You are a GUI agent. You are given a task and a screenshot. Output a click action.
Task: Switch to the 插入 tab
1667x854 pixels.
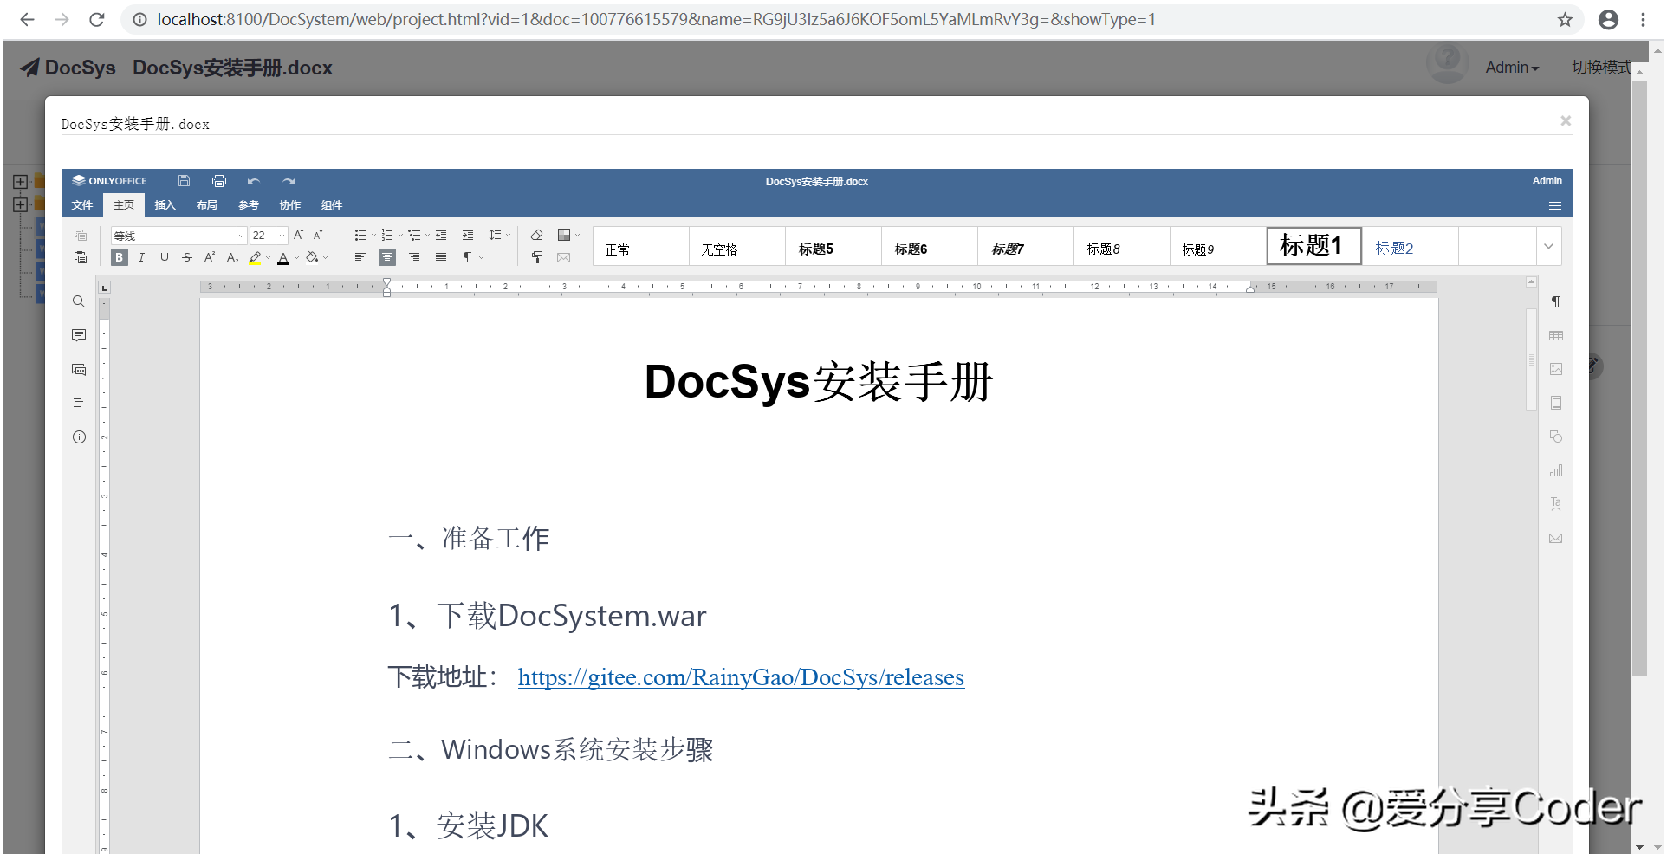(165, 205)
